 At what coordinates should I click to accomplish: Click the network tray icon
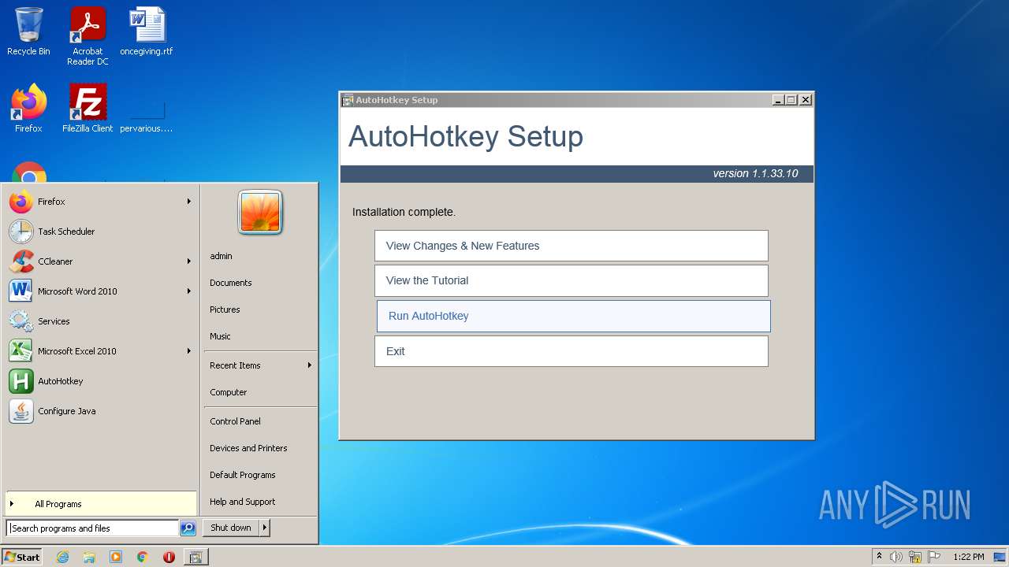click(x=915, y=557)
